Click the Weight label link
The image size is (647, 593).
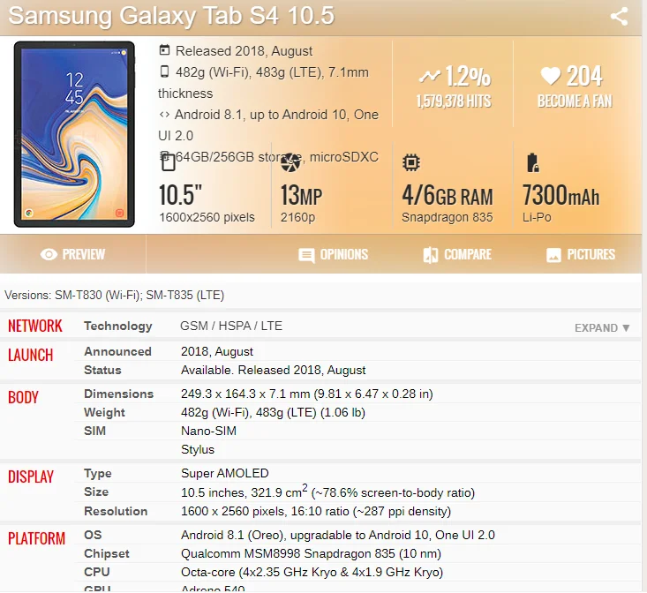coord(104,412)
